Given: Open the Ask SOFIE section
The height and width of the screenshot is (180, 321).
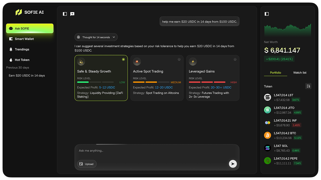Looking at the screenshot, I should coord(30,28).
